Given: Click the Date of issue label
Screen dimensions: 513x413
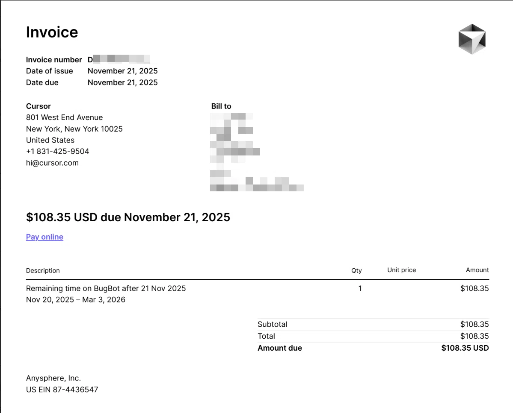Looking at the screenshot, I should (49, 71).
